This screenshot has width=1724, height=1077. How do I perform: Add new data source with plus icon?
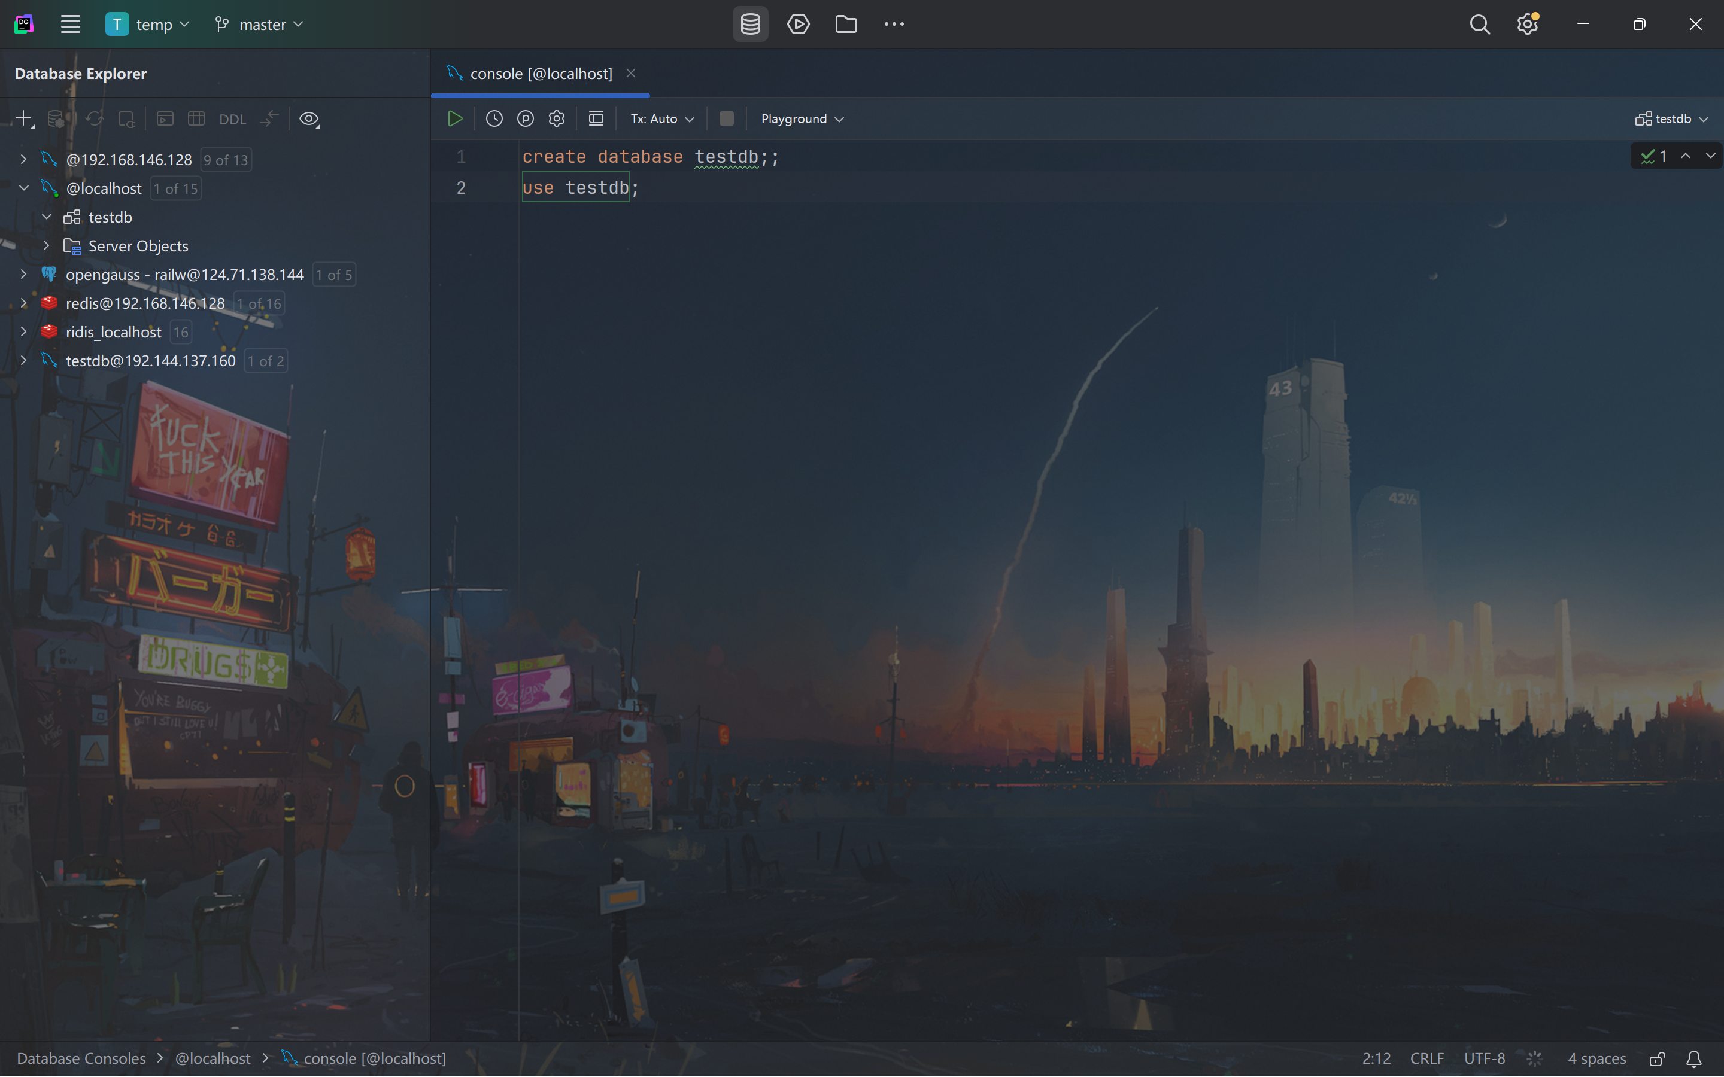[23, 119]
